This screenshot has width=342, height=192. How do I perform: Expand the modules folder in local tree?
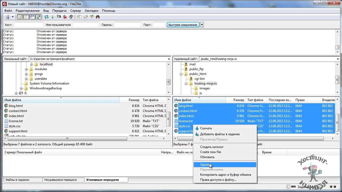[x=26, y=69]
